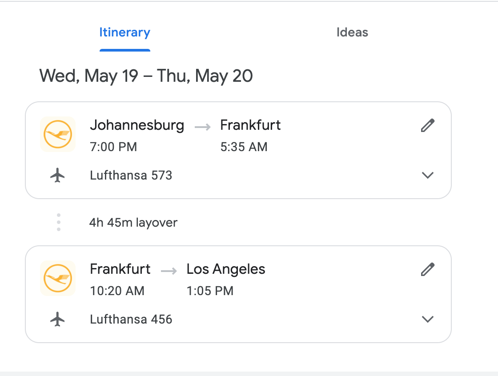
Task: Click the 7:00 PM departure time
Action: 113,147
